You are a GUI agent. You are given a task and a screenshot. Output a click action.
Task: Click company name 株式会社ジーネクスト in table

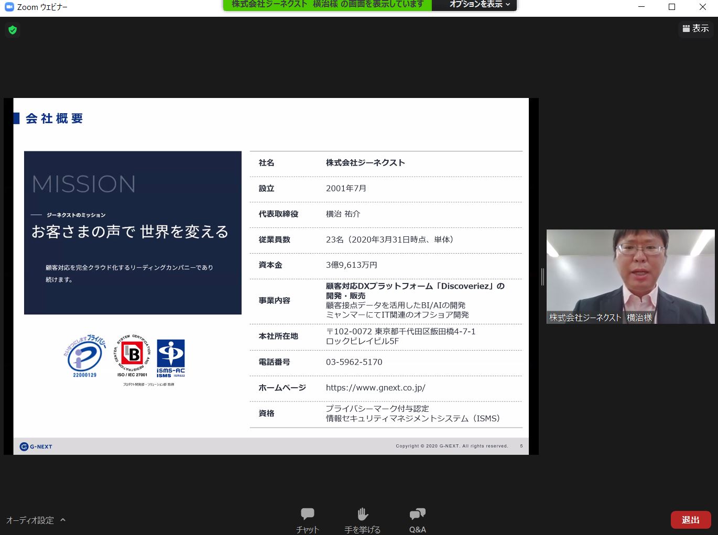(365, 163)
